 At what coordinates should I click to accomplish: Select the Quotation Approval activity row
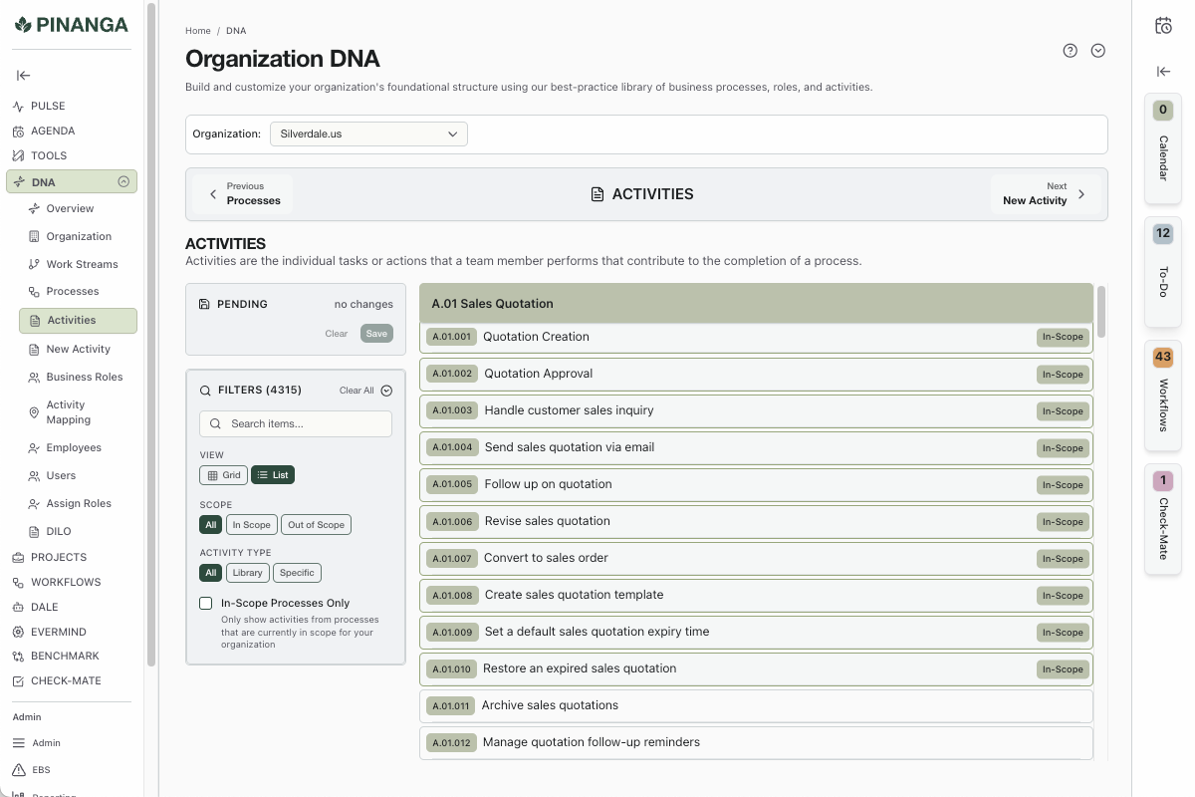coord(756,374)
